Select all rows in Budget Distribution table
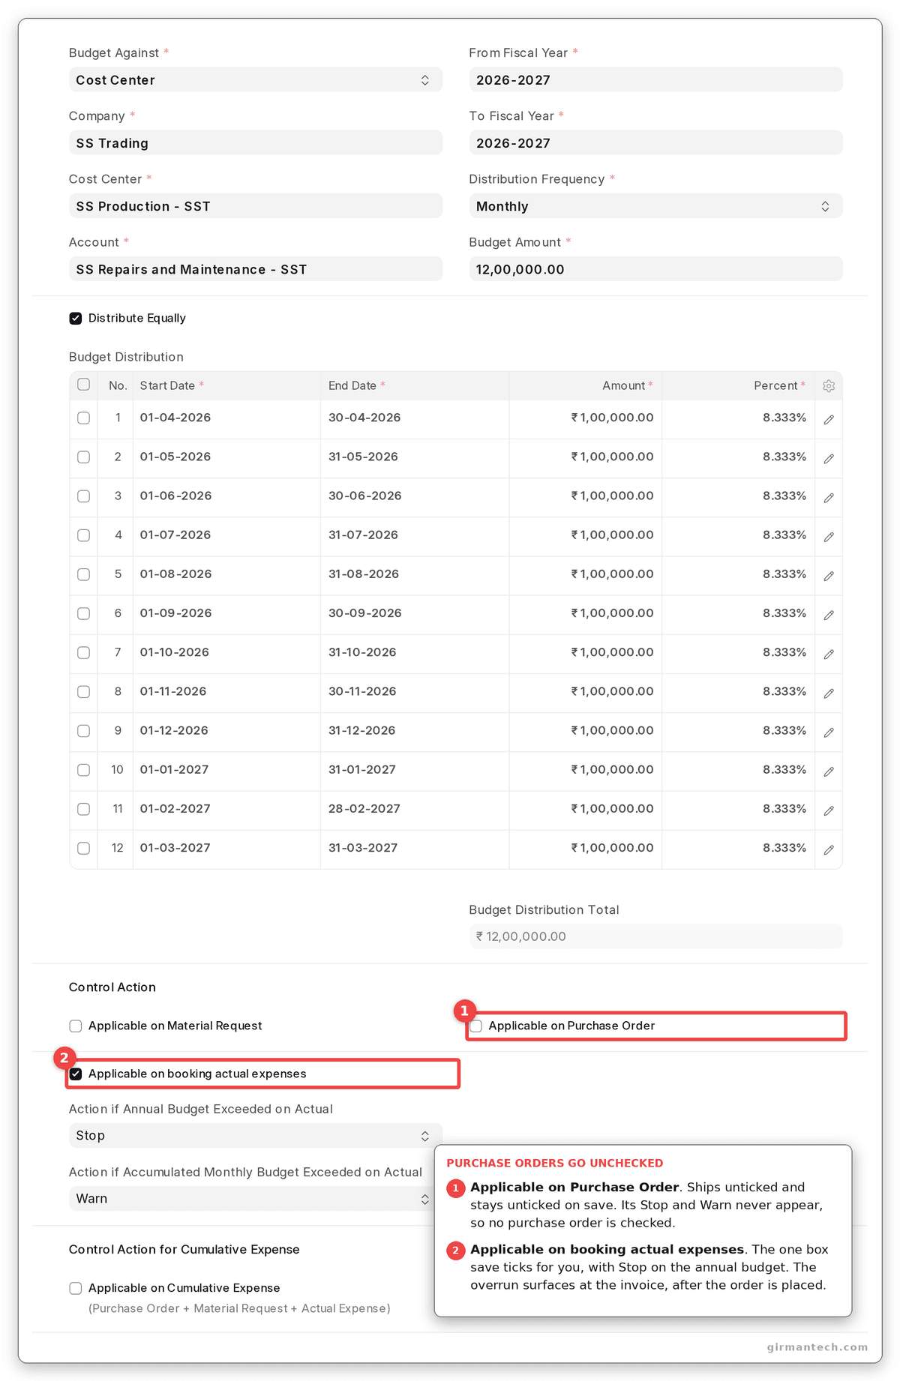900x1381 pixels. pyautogui.click(x=84, y=385)
